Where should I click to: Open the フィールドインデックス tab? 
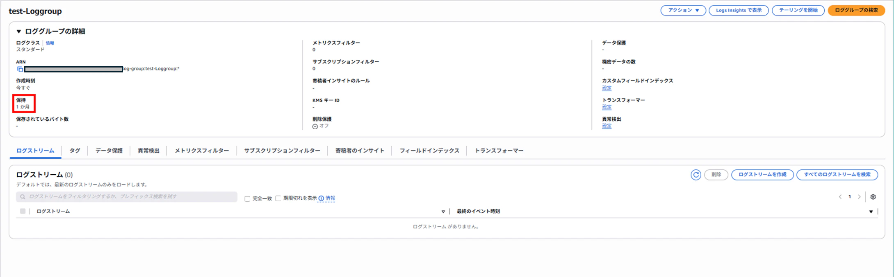click(x=429, y=151)
